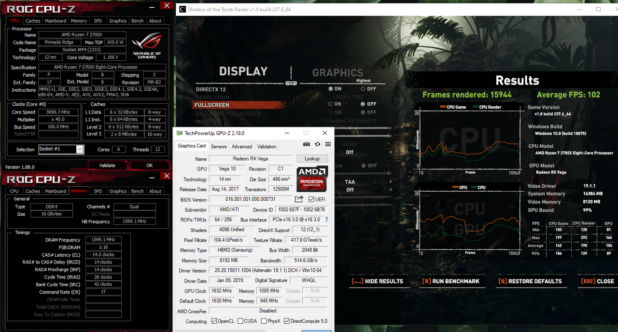Click the Core Voltage value '1.166 V'
Viewport: 618px width, 332px height.
pyautogui.click(x=111, y=57)
